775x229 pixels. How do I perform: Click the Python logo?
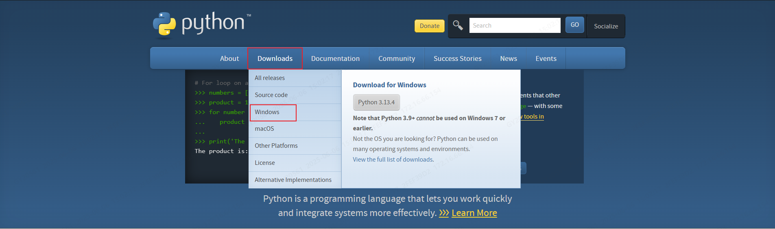(202, 25)
